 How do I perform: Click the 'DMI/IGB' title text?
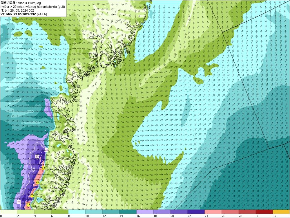[8, 3]
